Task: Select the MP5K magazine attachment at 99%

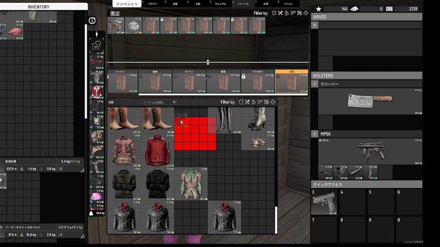Action: point(371,172)
